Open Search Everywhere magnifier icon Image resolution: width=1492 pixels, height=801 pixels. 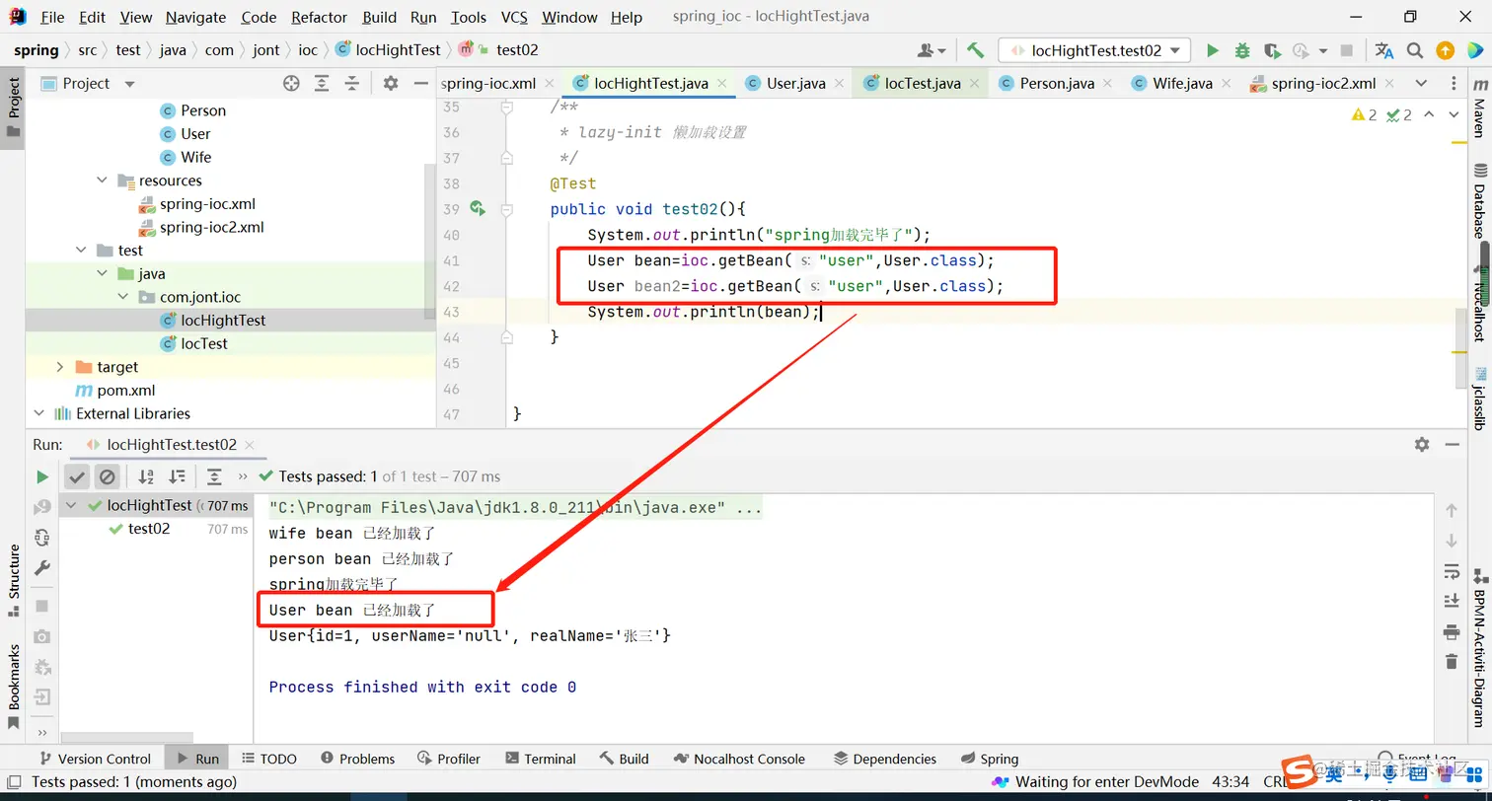click(x=1415, y=50)
